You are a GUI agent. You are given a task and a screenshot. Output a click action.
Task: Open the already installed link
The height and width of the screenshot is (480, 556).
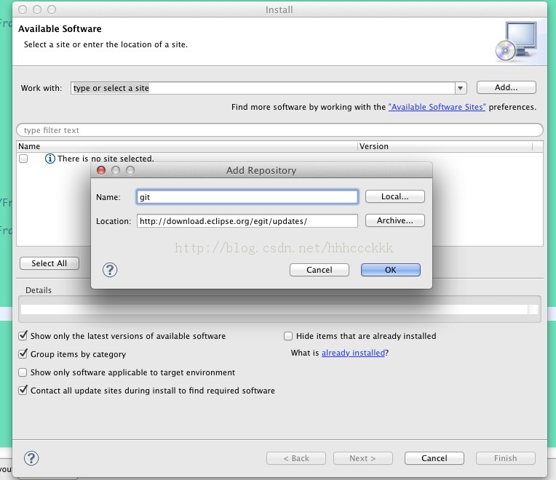tap(353, 353)
